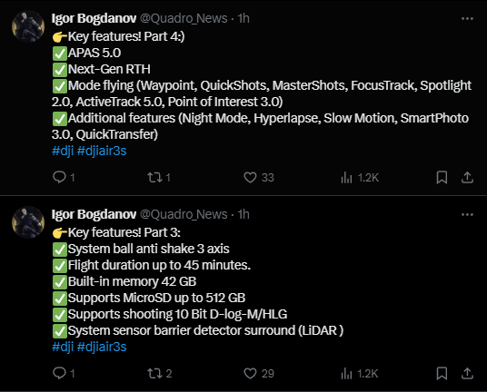This screenshot has height=392, width=487.
Task: Open Igor Bogdanov name on Part 3 tweet
Action: (94, 215)
